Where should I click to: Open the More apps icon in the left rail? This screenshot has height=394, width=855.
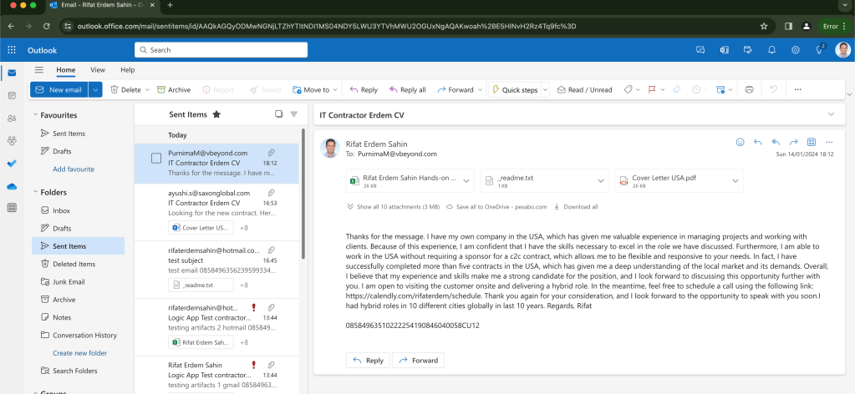[12, 208]
